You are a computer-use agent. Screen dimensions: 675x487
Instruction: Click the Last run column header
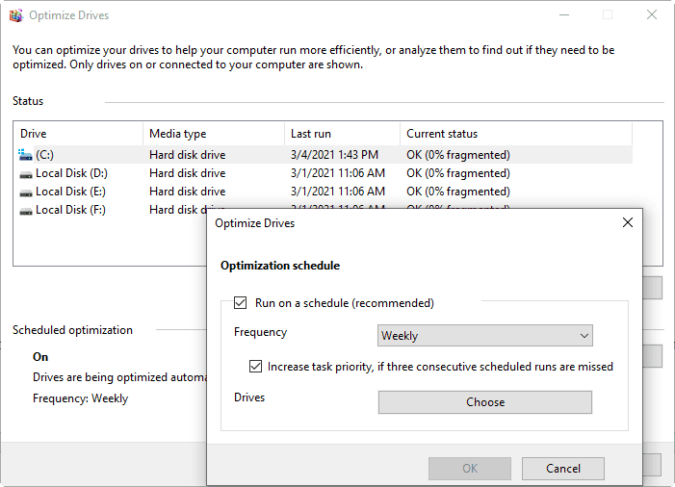[342, 134]
